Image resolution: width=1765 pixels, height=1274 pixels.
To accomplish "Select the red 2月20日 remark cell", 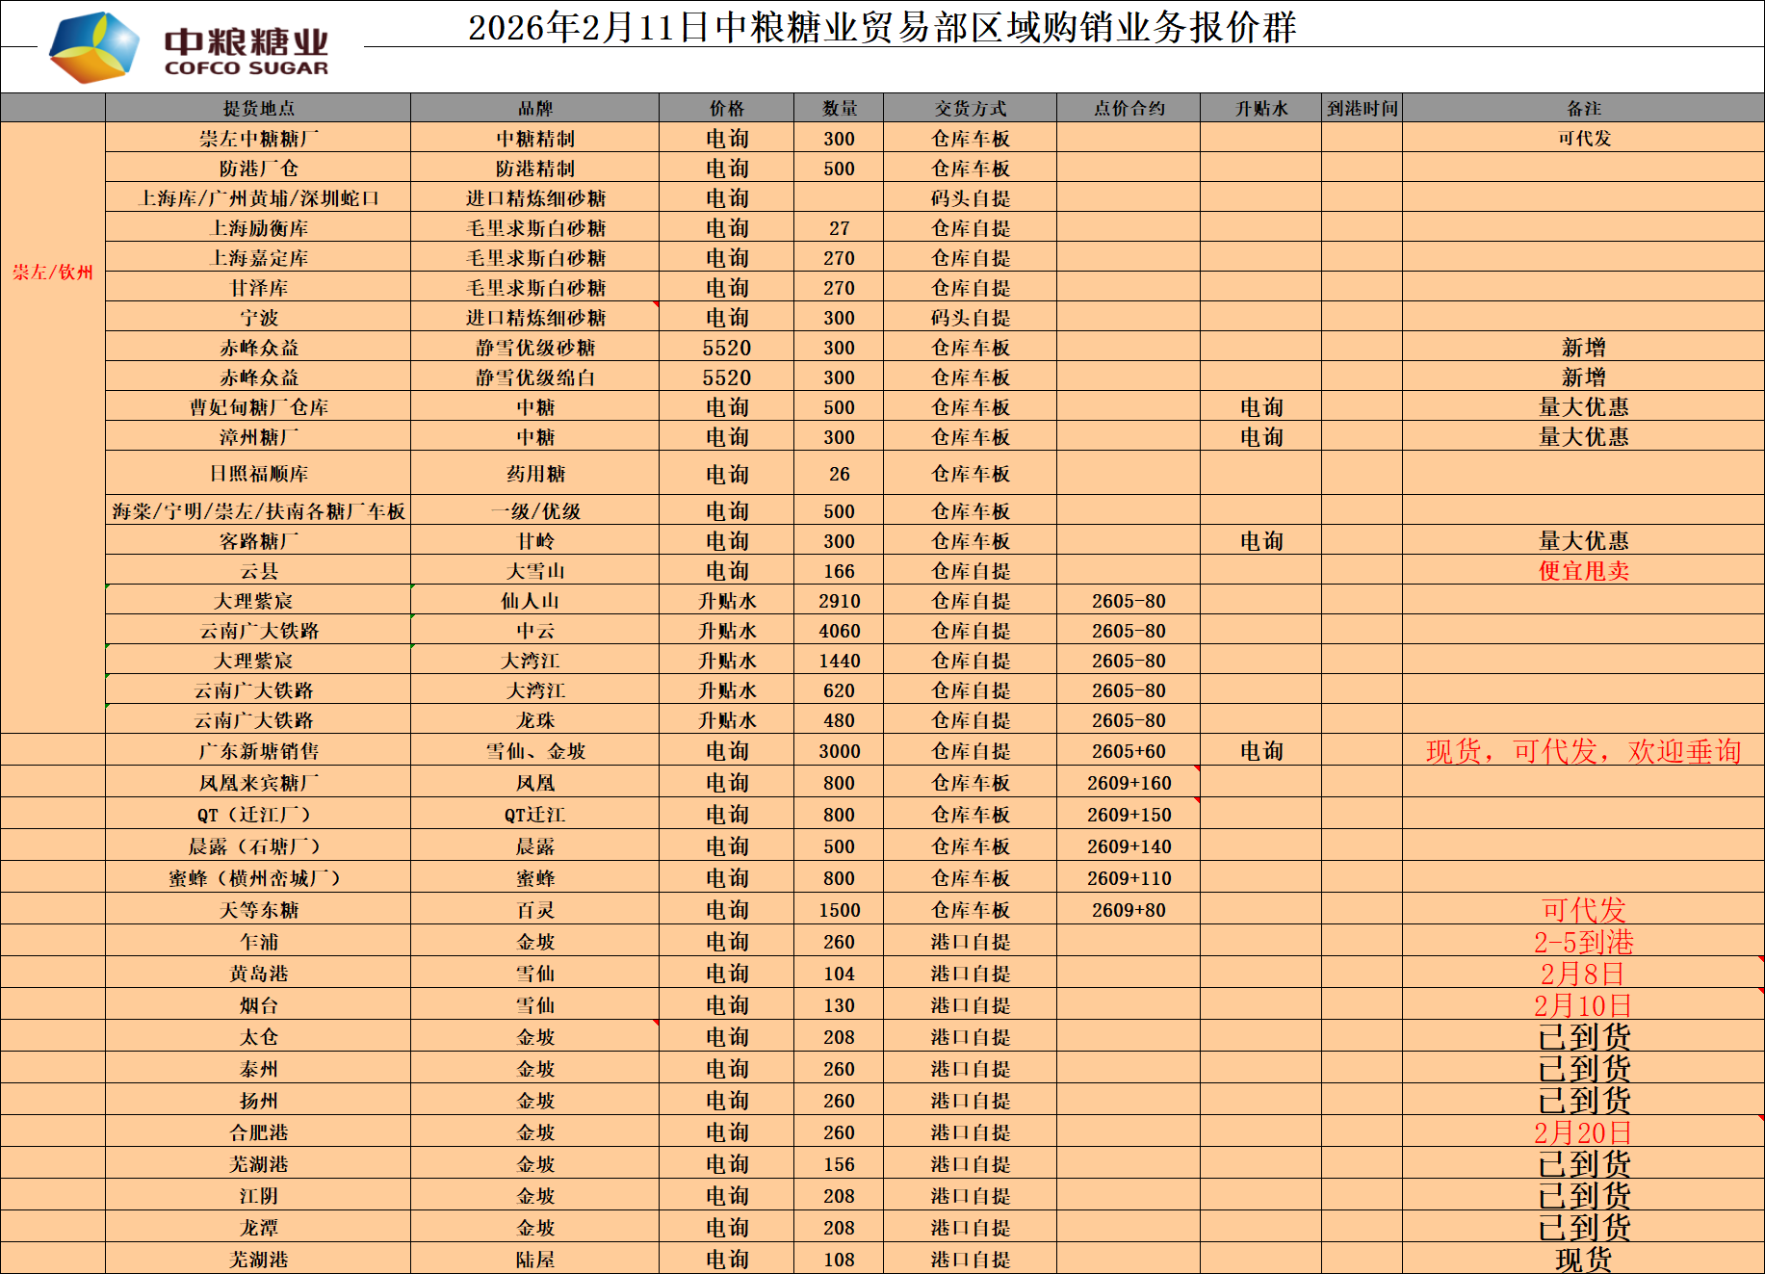I will coord(1583,1132).
